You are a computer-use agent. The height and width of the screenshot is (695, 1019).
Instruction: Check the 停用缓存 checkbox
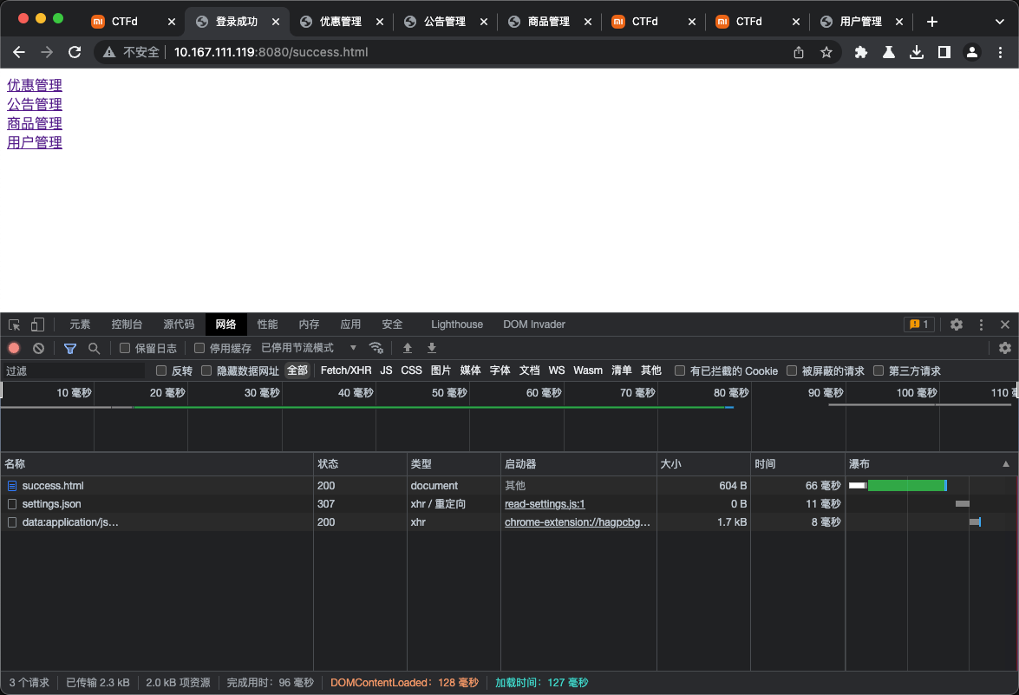(199, 348)
